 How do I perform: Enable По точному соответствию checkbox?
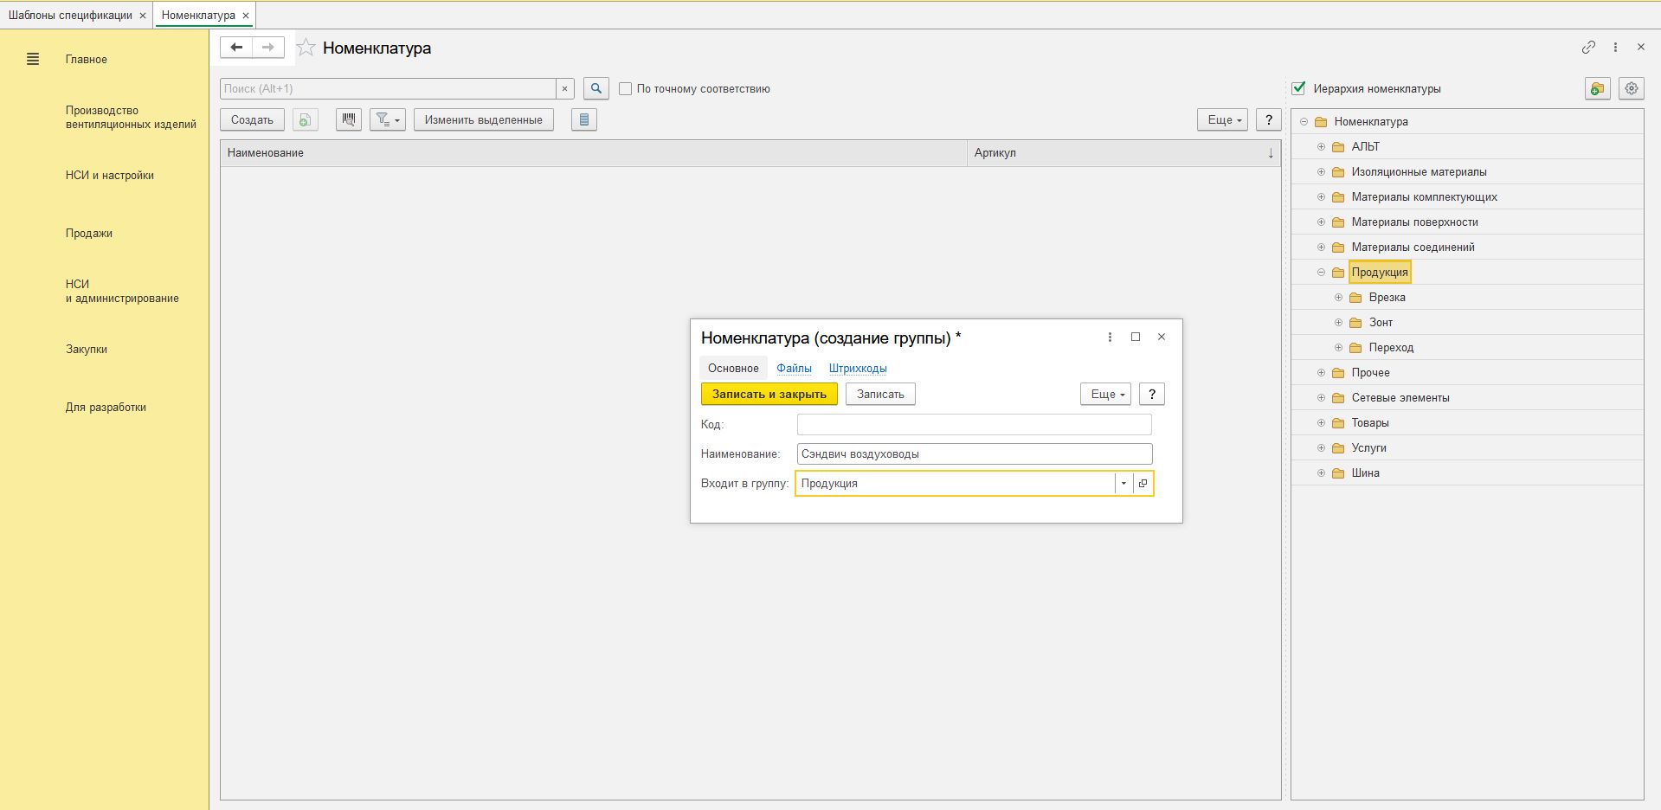625,89
